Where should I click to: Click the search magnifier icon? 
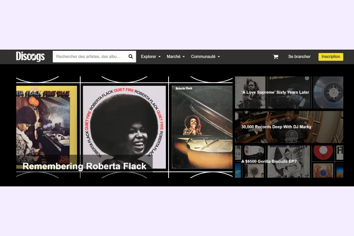tap(131, 57)
